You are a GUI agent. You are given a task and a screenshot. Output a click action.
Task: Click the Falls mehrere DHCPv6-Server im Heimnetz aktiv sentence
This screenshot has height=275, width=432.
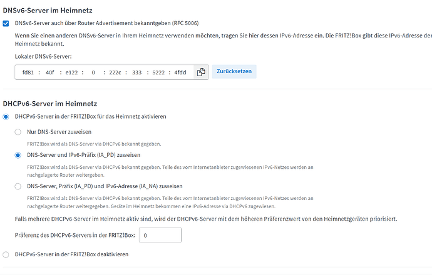(206, 219)
